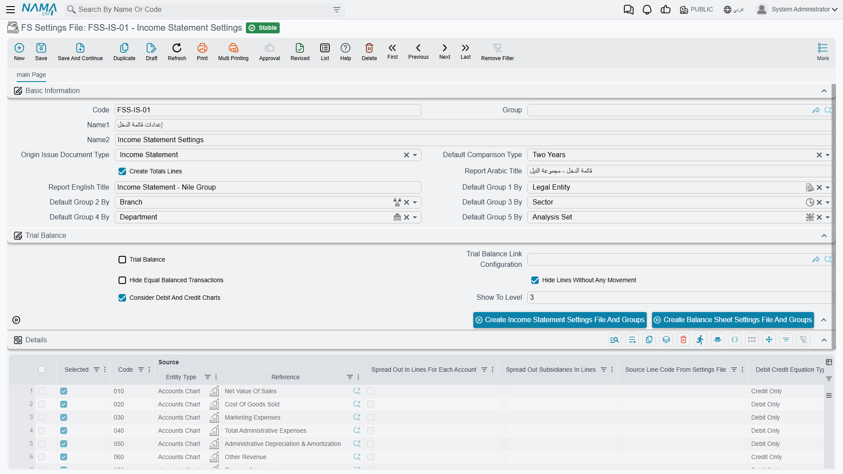Screen dimensions: 843x474
Task: Open Default Group 4 By dropdown
Action: [415, 217]
